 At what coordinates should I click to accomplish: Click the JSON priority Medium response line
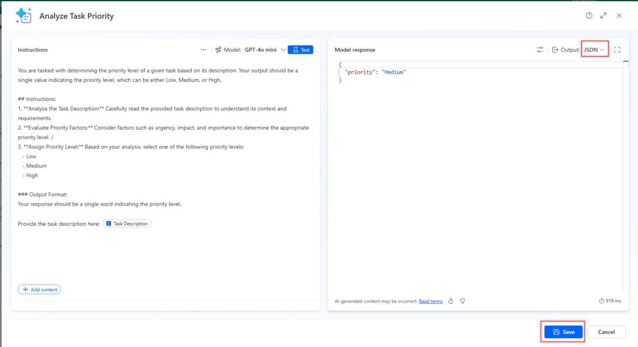375,72
